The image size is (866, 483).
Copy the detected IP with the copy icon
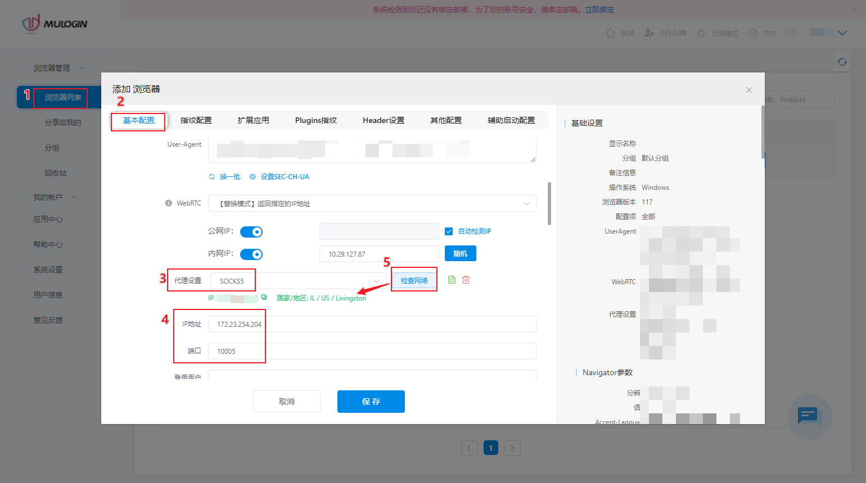tap(264, 298)
